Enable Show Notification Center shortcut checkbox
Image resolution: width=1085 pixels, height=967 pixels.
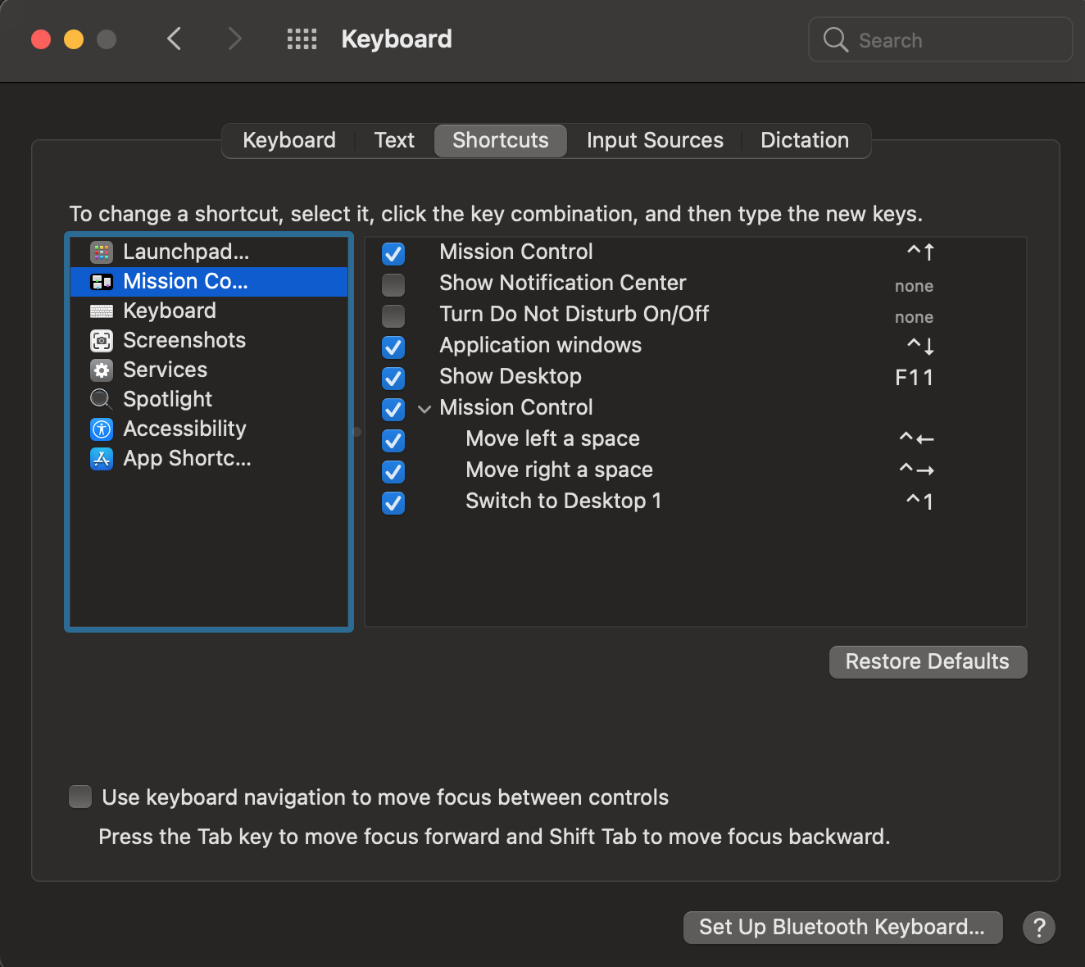point(393,285)
